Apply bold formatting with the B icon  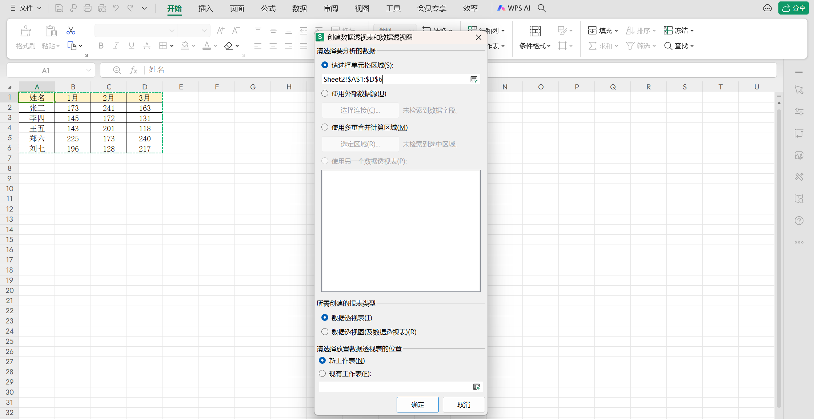tap(101, 45)
